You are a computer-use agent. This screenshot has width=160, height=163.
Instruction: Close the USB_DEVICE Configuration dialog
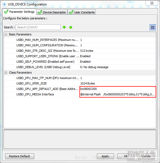point(152,3)
